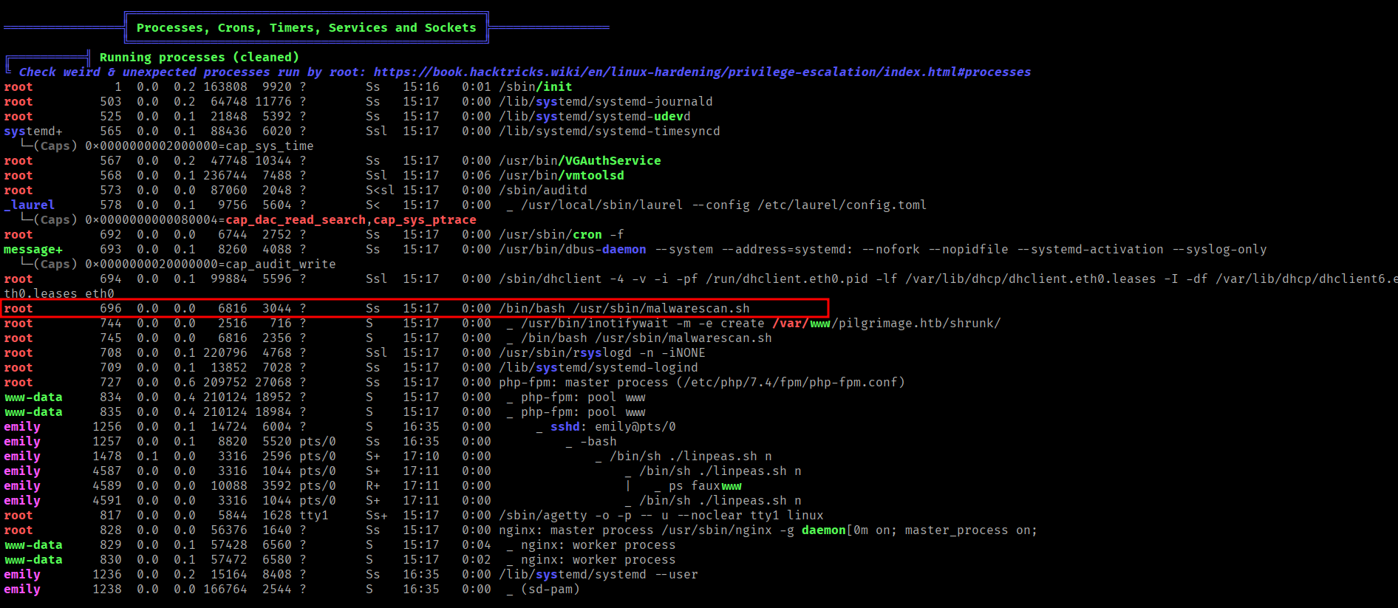Screen dimensions: 1398x608
Task: Select the cap_dac_read_search,cap_sys_ptrace capability text
Action: pos(351,219)
